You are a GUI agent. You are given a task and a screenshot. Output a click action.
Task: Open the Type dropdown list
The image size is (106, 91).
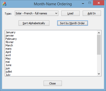37,13
